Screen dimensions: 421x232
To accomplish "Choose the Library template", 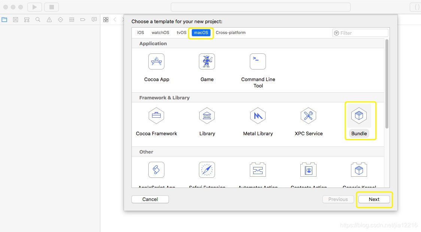I will tap(207, 122).
